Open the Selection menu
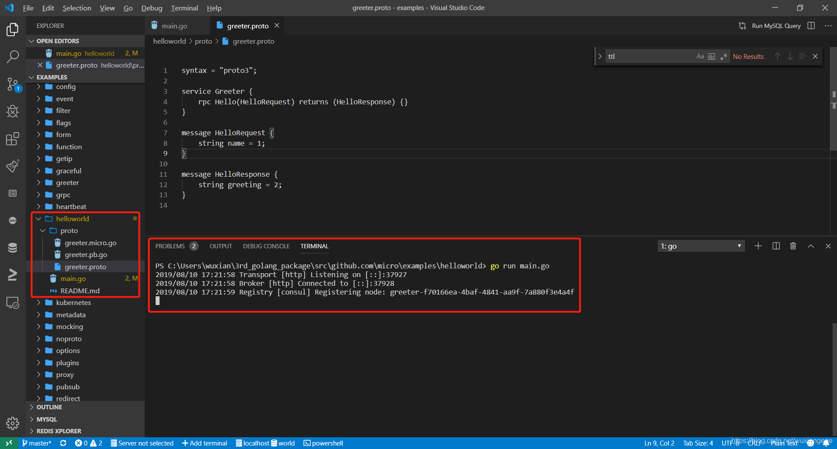Image resolution: width=837 pixels, height=449 pixels. [x=77, y=8]
